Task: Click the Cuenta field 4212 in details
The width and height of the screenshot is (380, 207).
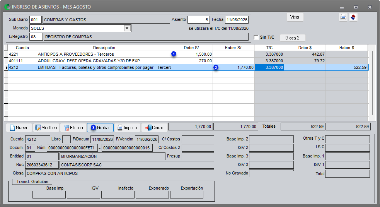Action: pyautogui.click(x=37, y=139)
